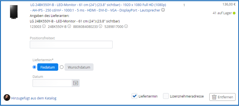Choose the Wunschdatum radio option
Viewport: 239px width, 106px height.
61,67
